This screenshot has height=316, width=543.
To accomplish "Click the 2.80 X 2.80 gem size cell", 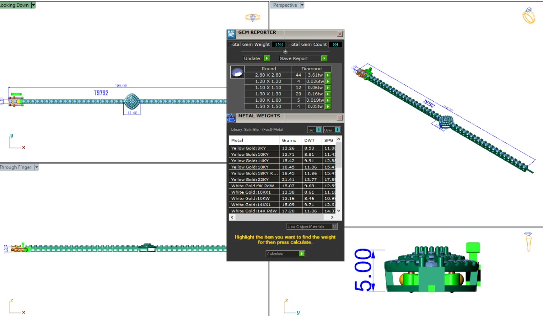I will [268, 75].
